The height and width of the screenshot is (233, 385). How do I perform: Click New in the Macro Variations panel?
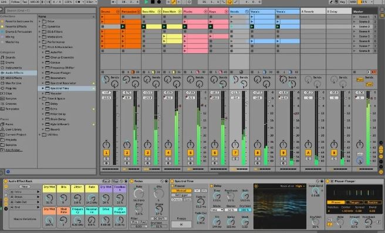25,186
